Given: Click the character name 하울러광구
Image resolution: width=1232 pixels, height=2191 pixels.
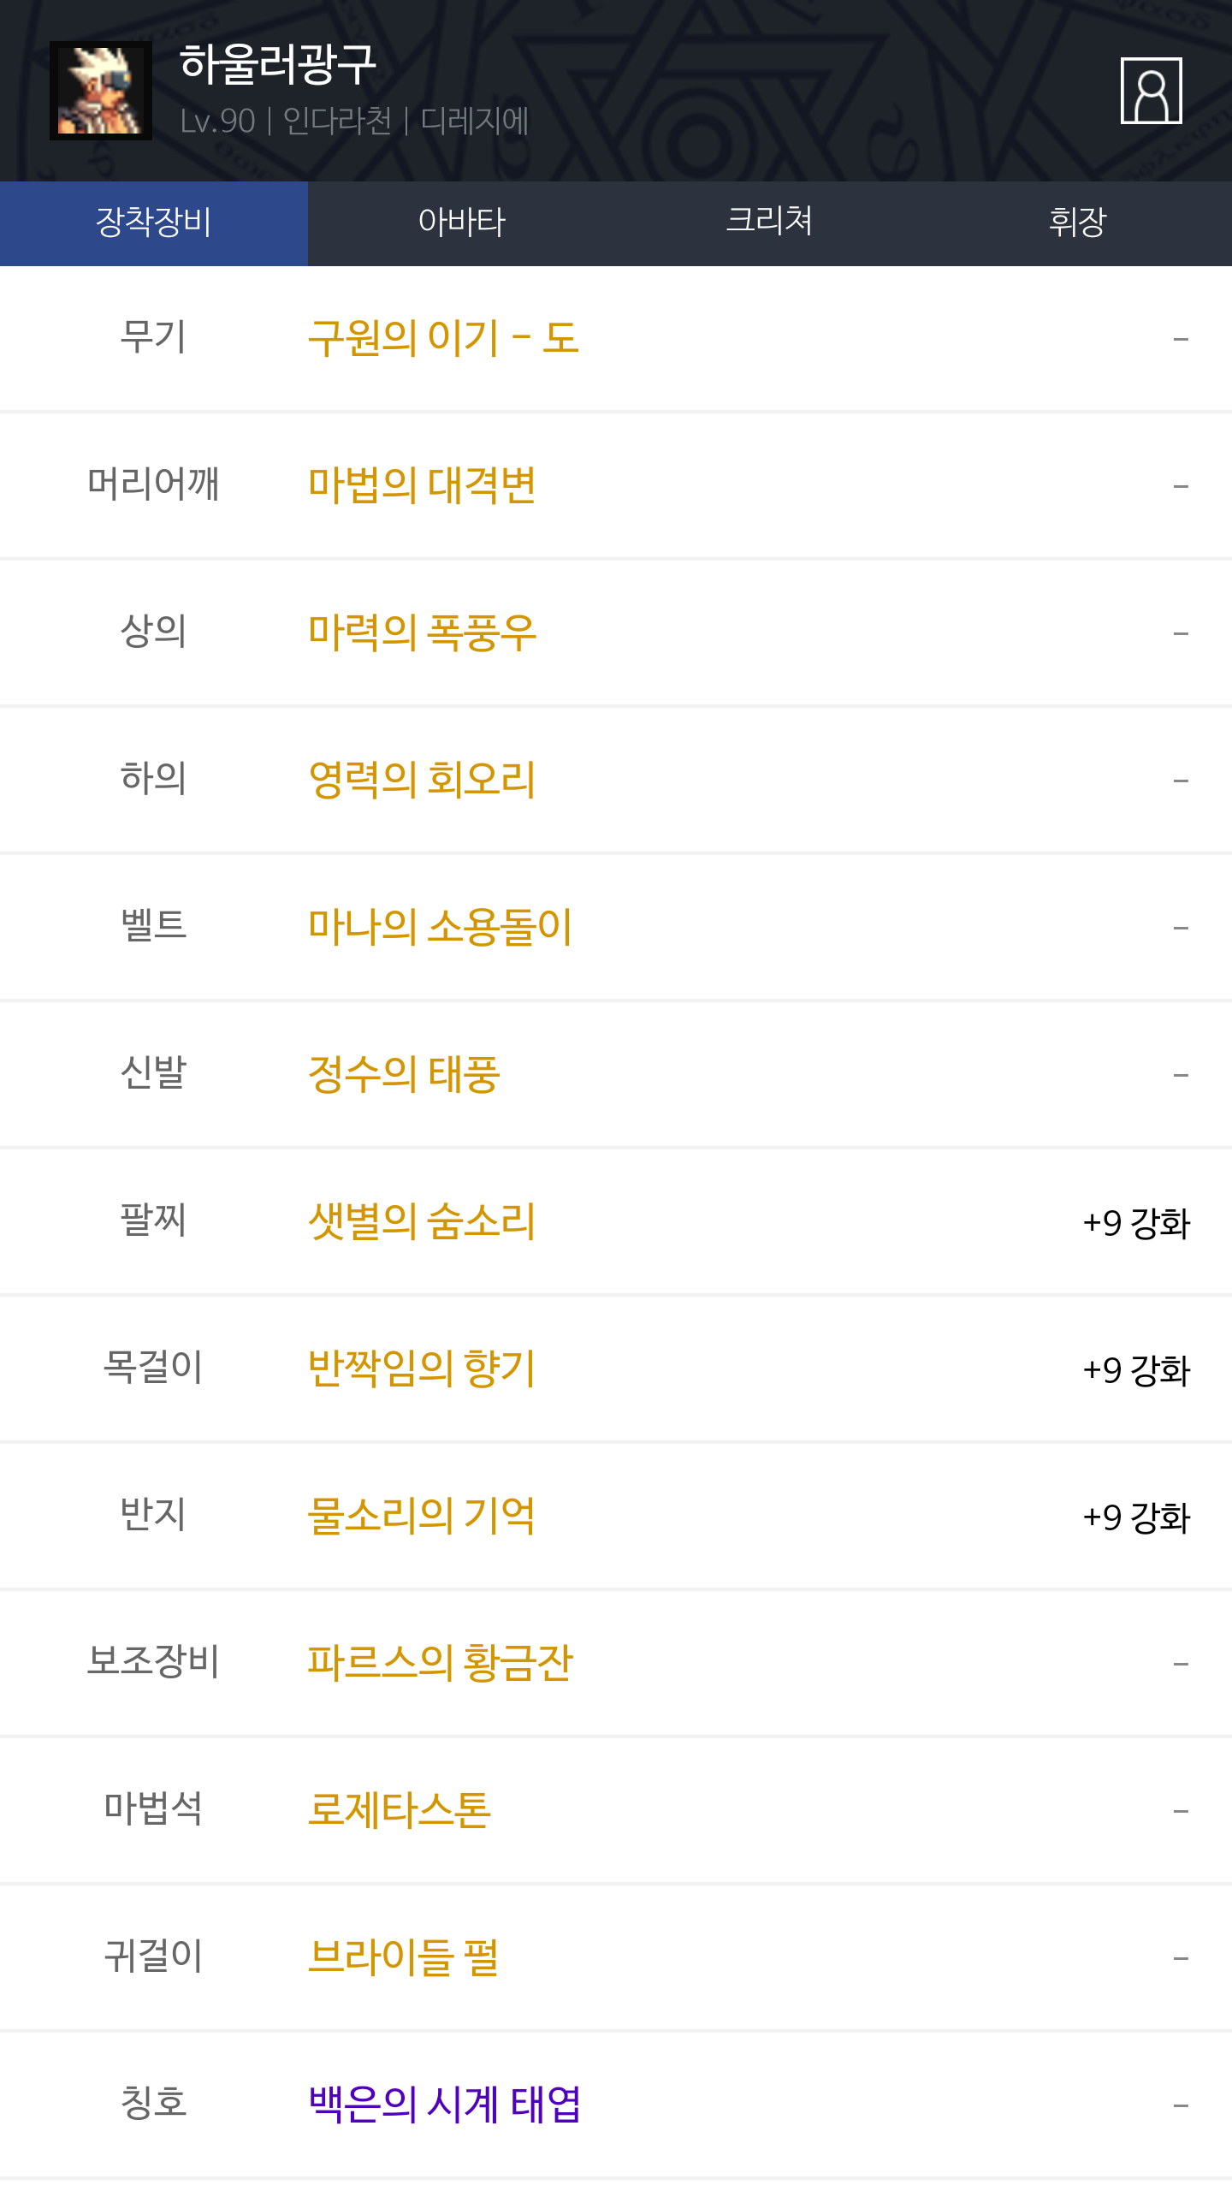Looking at the screenshot, I should [278, 65].
